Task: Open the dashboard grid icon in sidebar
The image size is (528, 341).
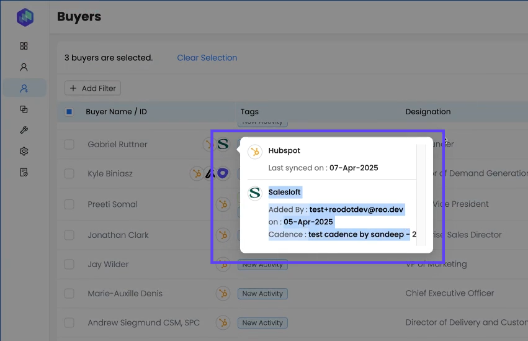Action: click(x=24, y=46)
